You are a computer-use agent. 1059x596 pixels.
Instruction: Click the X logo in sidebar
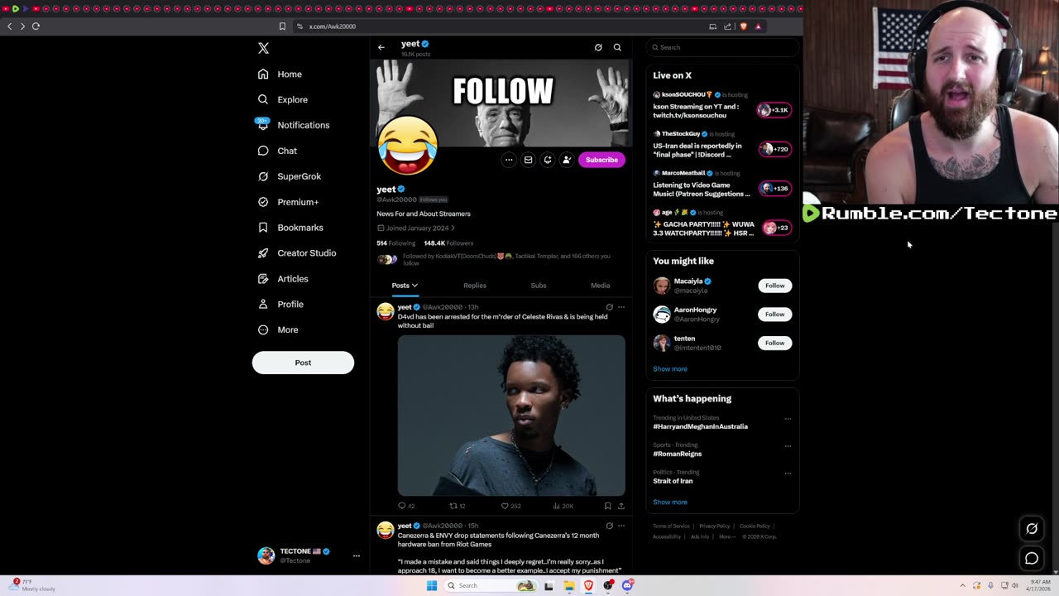pos(263,48)
